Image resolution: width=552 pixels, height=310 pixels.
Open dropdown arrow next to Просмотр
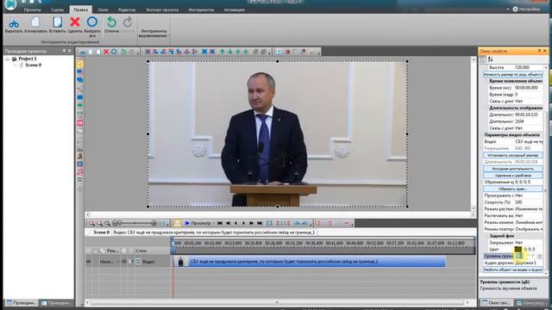tap(214, 223)
